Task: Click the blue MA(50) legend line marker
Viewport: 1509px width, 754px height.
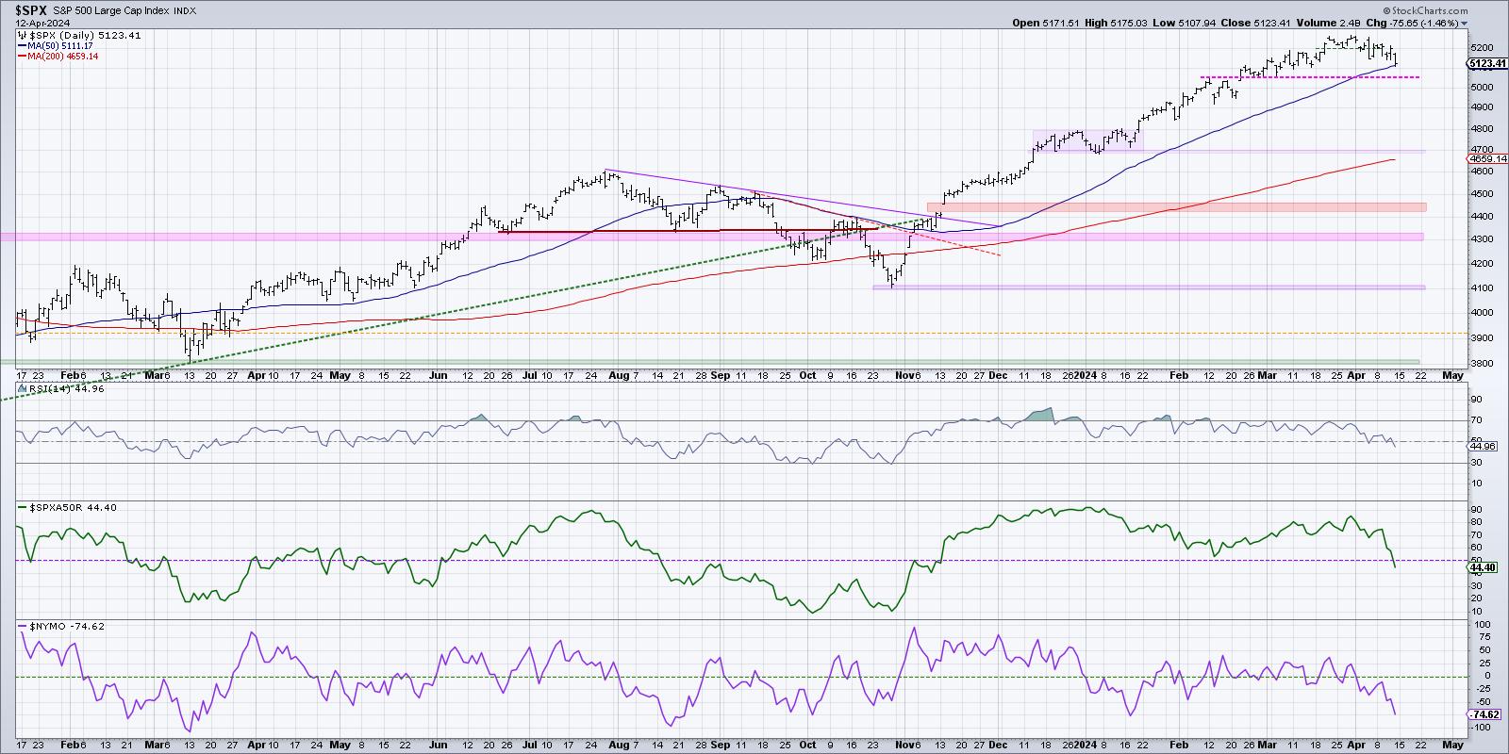Action: click(x=24, y=45)
